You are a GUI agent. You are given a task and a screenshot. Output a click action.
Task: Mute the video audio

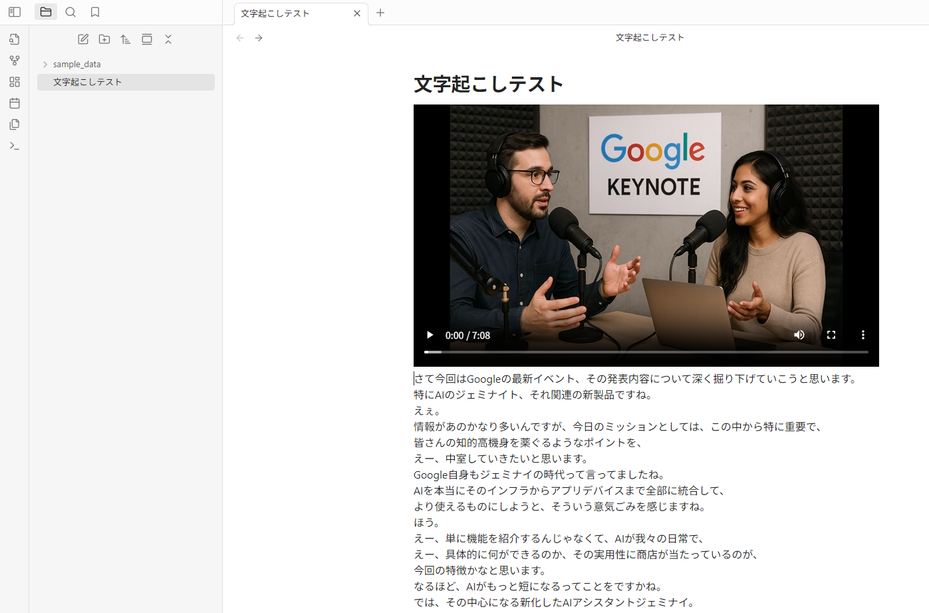point(799,335)
